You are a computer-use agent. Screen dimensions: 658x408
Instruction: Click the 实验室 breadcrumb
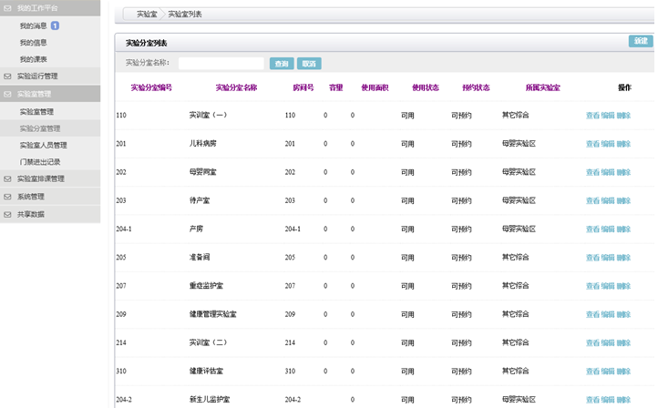pyautogui.click(x=146, y=15)
